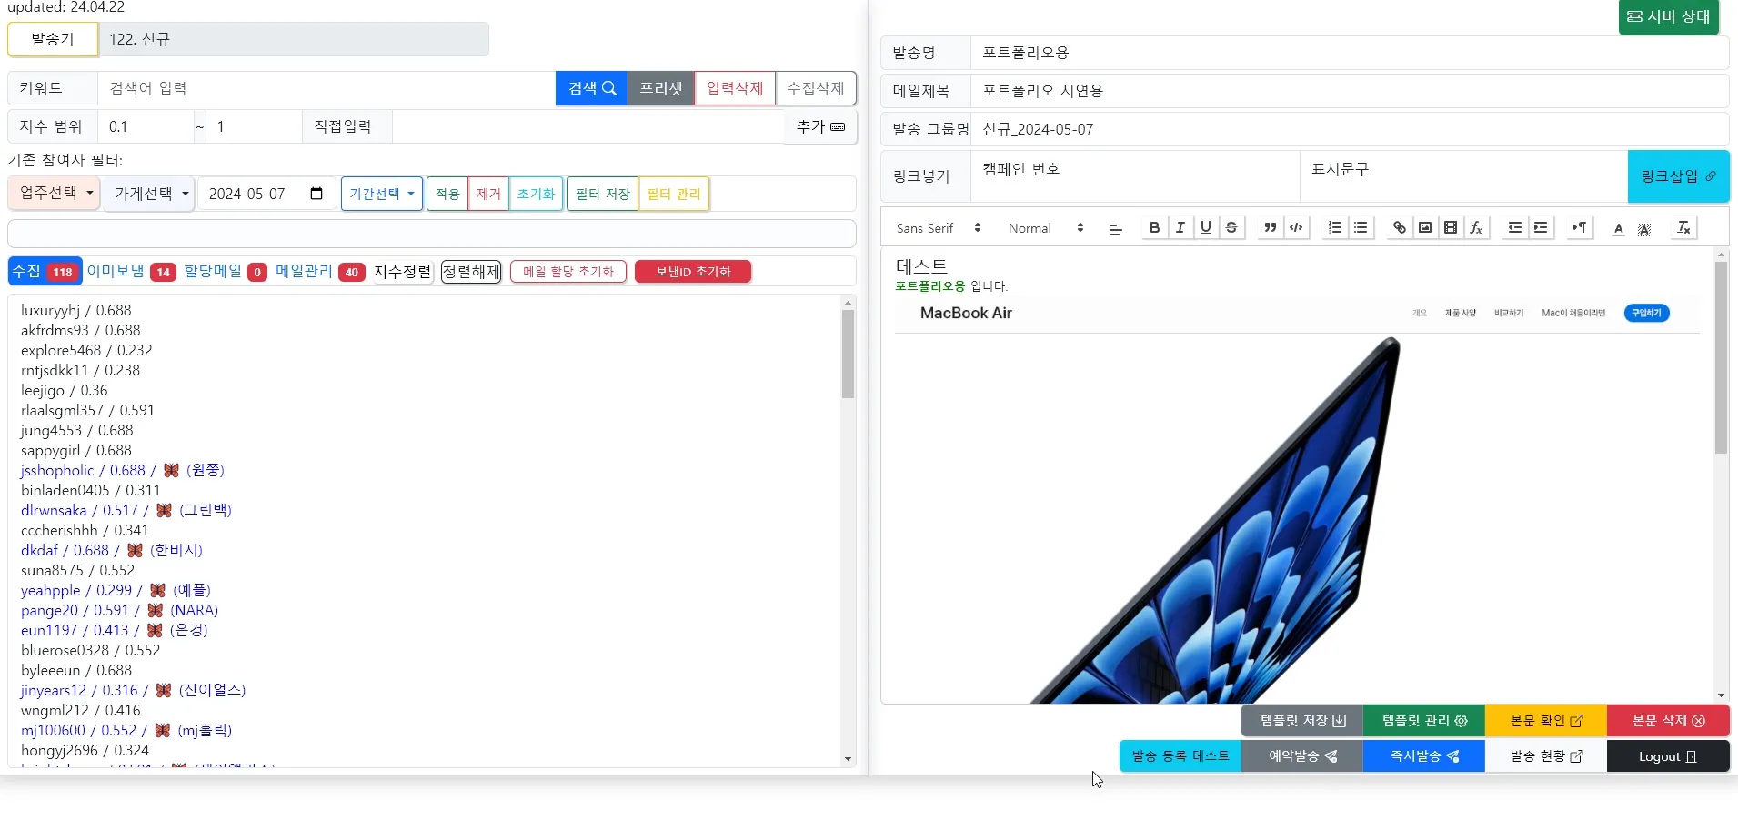This screenshot has width=1738, height=820.
Task: Insert blockquote in editor
Action: click(x=1270, y=228)
